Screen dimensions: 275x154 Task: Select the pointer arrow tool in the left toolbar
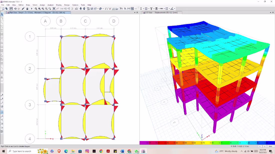[x=2, y=14]
